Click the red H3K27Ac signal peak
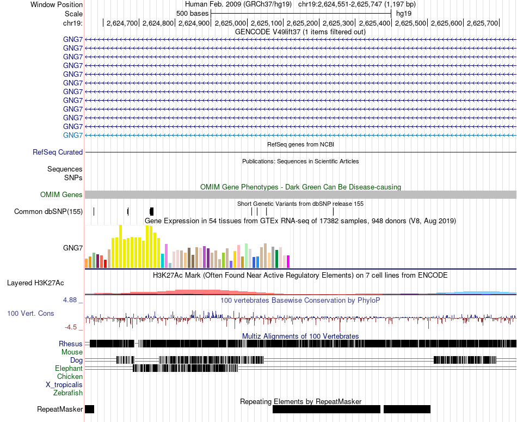Viewport: 517px width, 422px height. tap(198, 292)
